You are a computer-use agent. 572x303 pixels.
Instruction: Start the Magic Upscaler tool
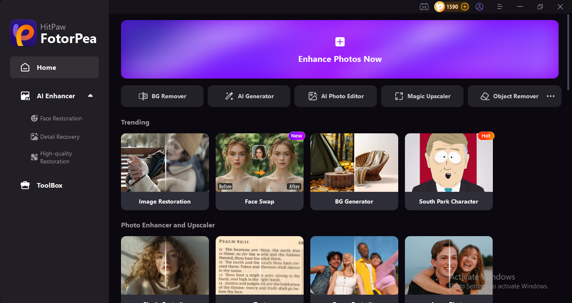pyautogui.click(x=422, y=96)
